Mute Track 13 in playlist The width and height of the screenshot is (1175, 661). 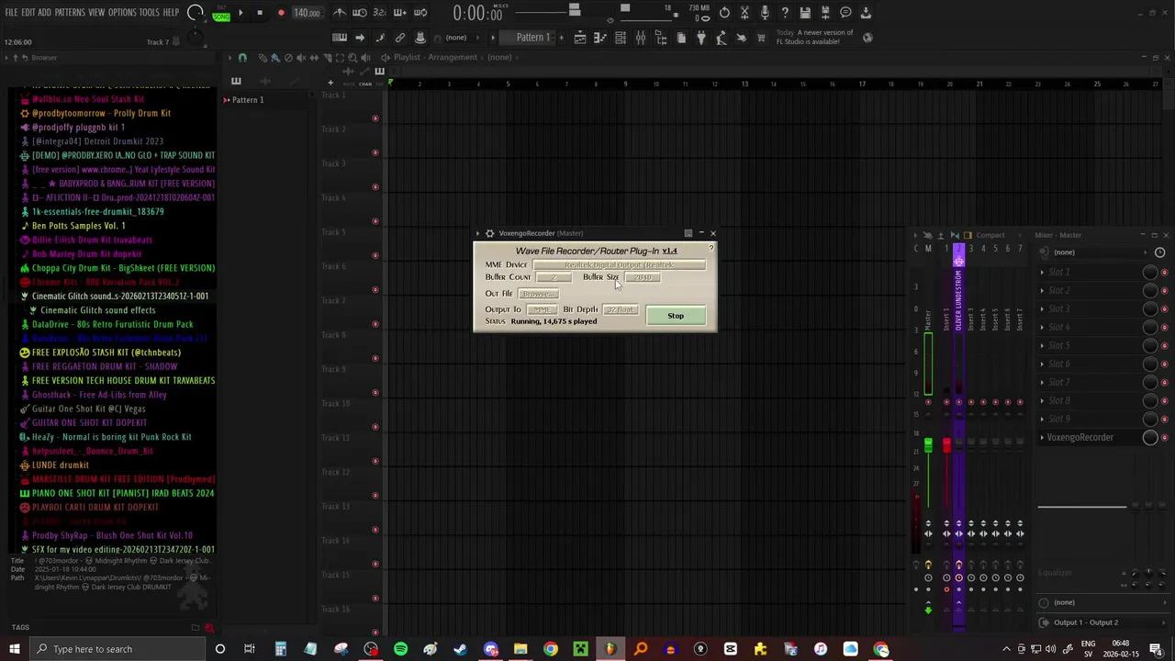[375, 530]
